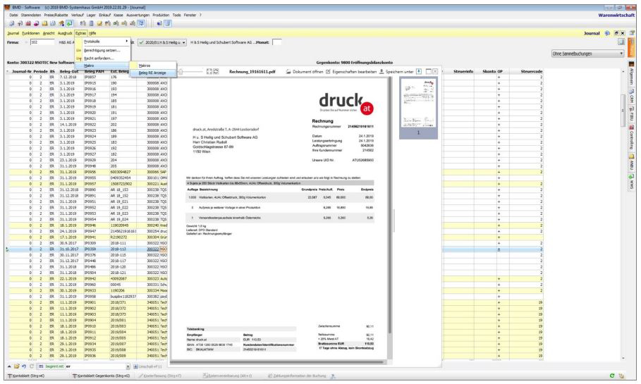
Task: Click Kontoblatt Gegenkonto (Strg+G) button
Action: [101, 376]
